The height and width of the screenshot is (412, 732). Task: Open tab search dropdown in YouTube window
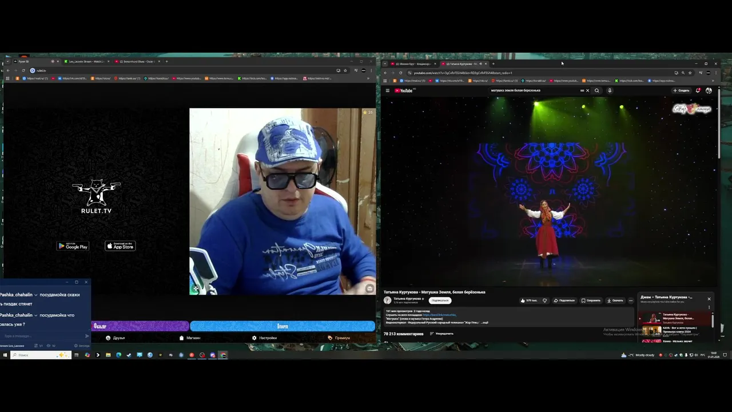pyautogui.click(x=385, y=64)
